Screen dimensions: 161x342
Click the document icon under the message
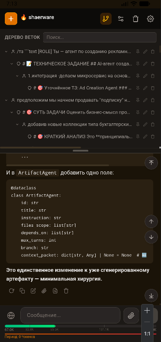(x=55, y=291)
